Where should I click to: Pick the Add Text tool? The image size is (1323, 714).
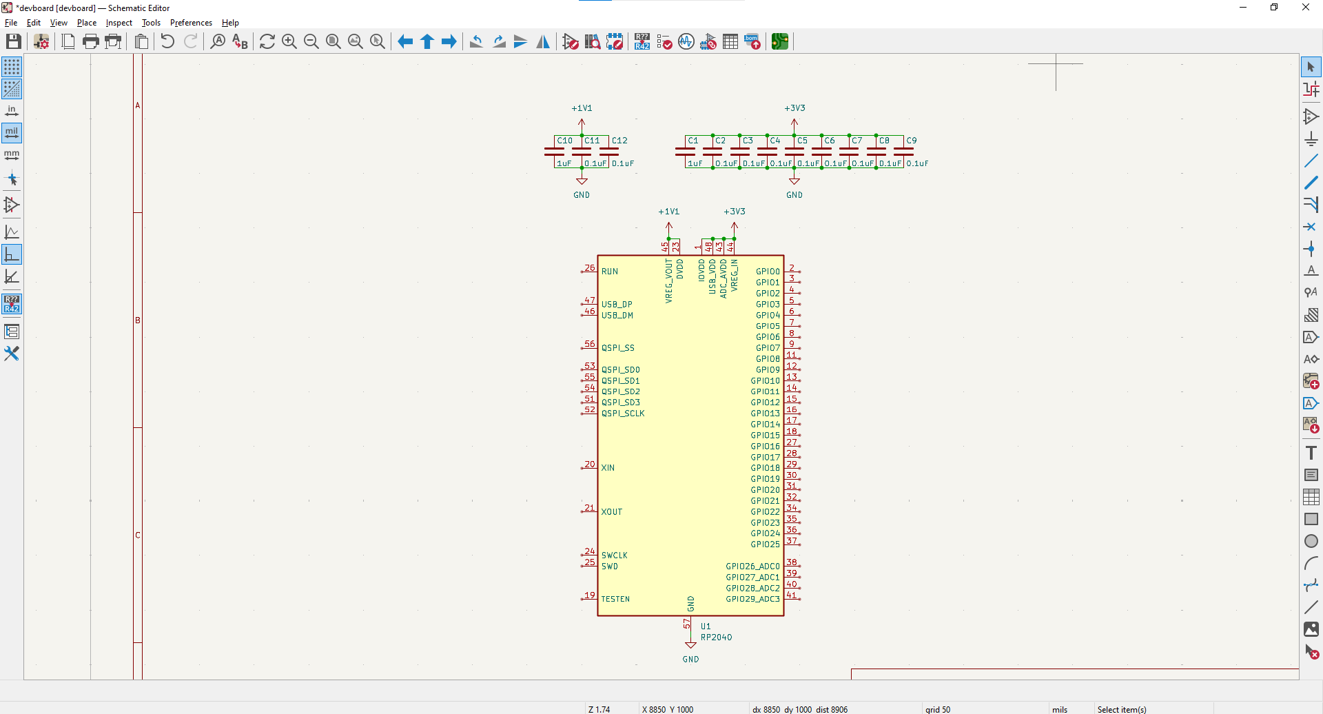coord(1311,453)
